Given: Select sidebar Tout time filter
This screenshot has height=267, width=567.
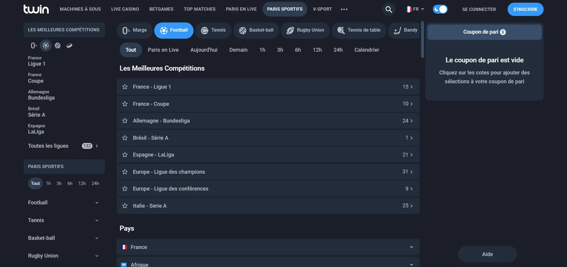Looking at the screenshot, I should click(35, 183).
